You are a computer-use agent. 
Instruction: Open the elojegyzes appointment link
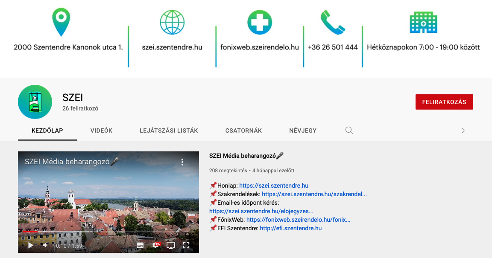(x=261, y=211)
